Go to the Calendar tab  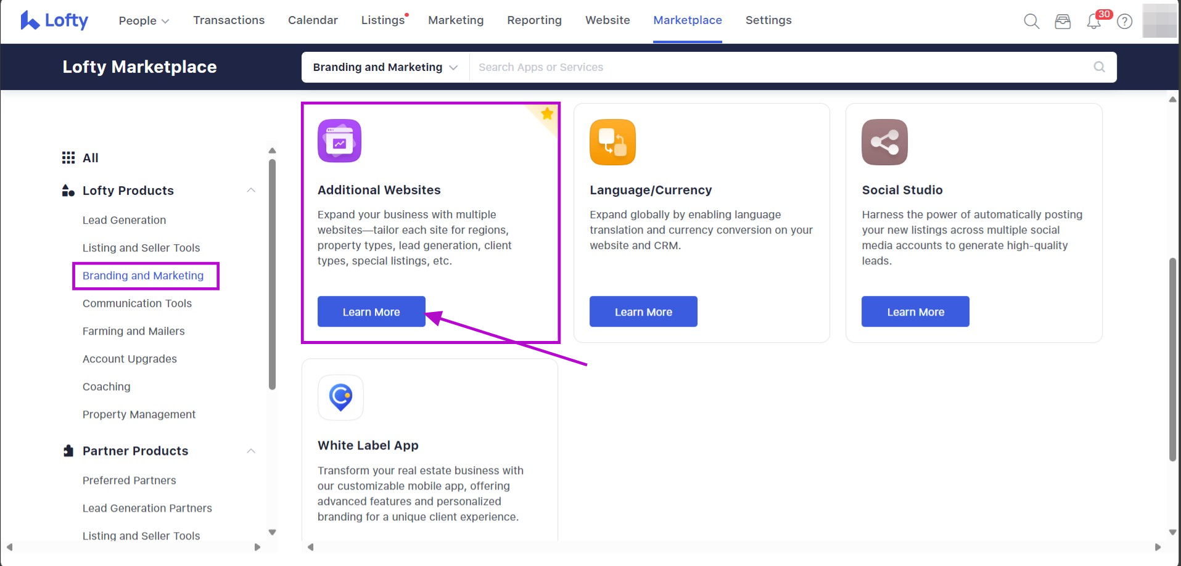coord(313,20)
